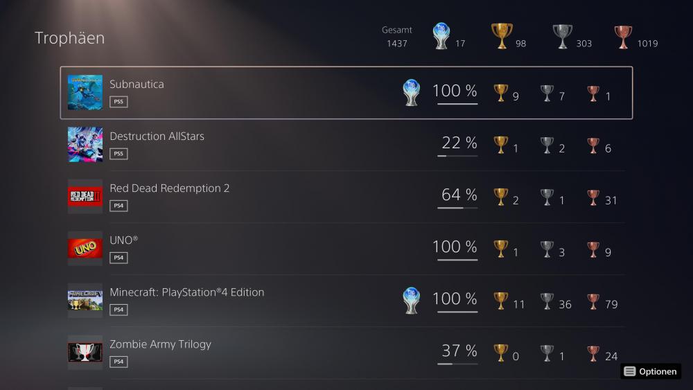Click the platinum trophy icon in the Gesamt header
This screenshot has height=390, width=693.
tap(441, 36)
